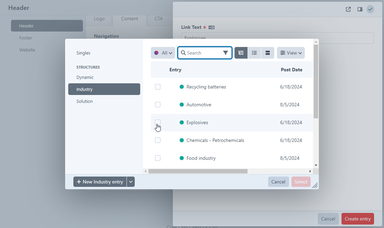The image size is (384, 228).
Task: Click the open in new tab icon
Action: [x=348, y=9]
